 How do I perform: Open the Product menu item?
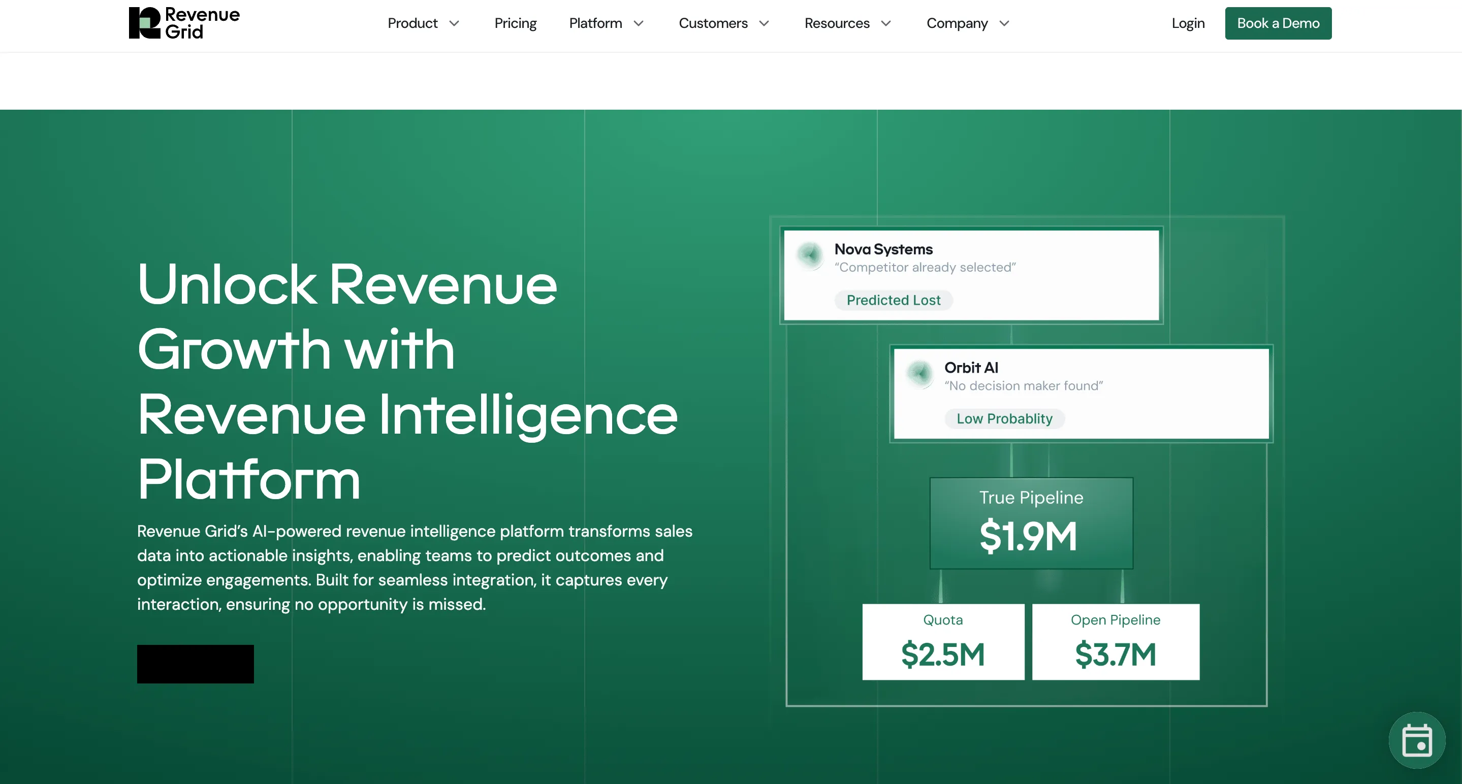[x=412, y=23]
